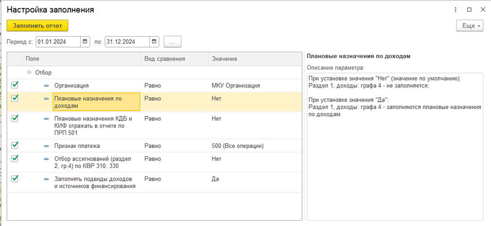Click Равно comparison in Организация row
The height and width of the screenshot is (226, 491).
174,85
